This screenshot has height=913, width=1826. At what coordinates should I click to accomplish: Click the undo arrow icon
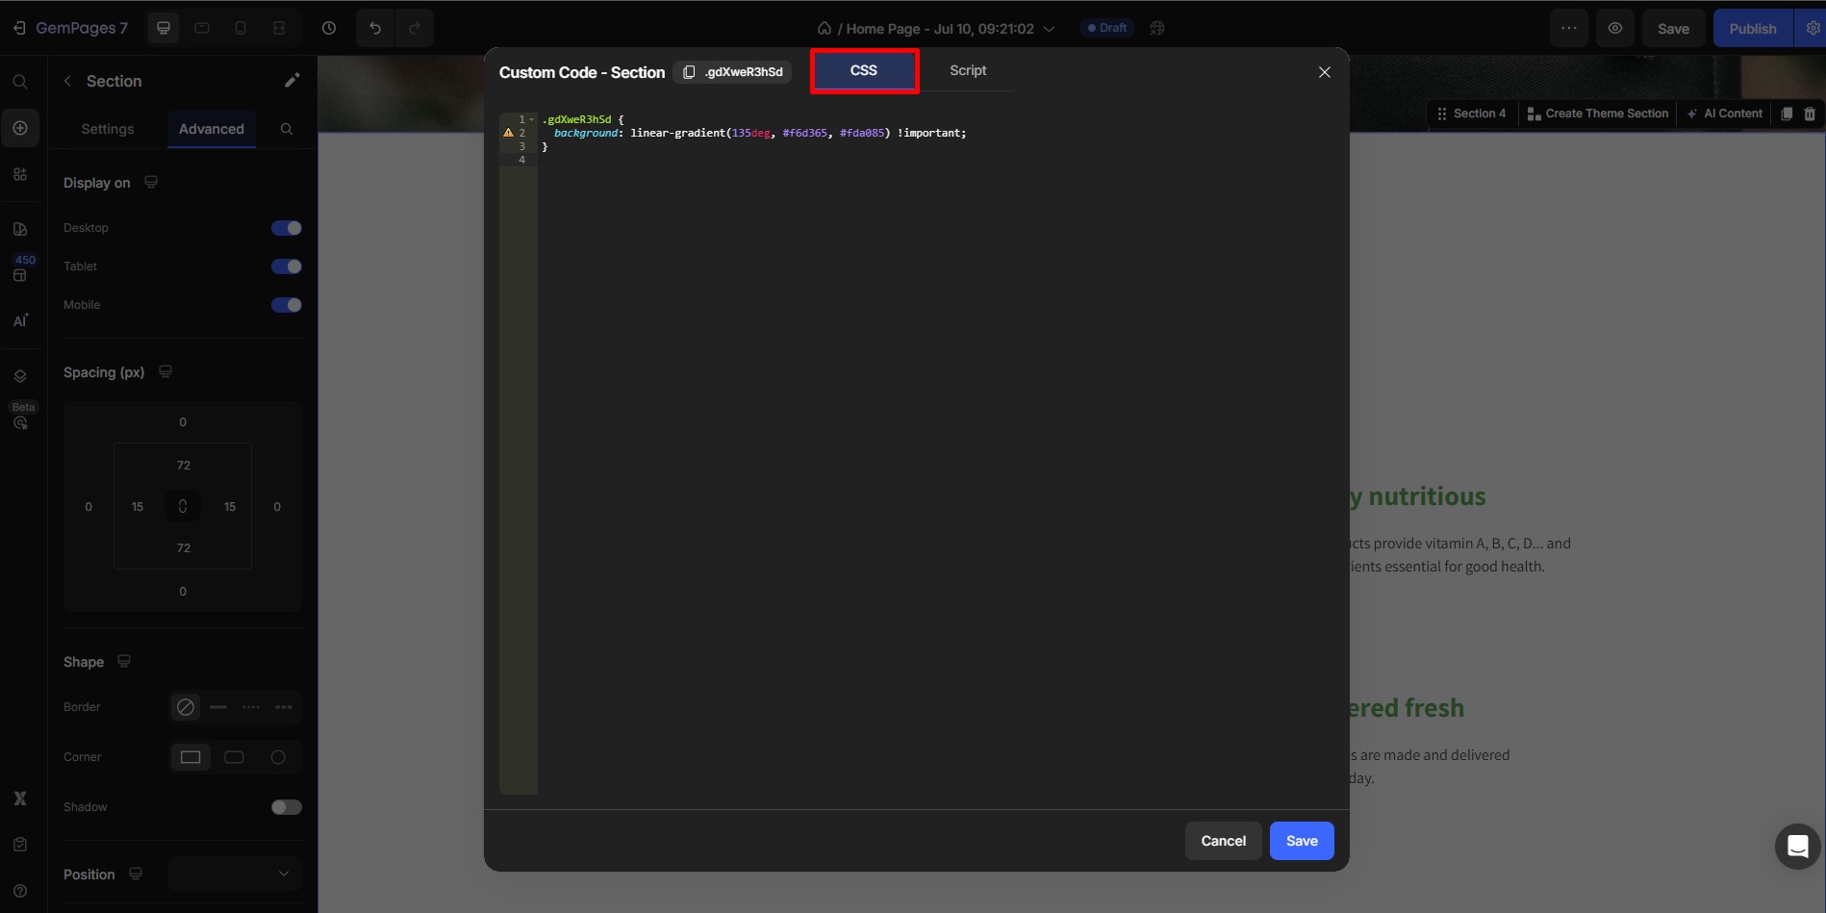tap(374, 28)
